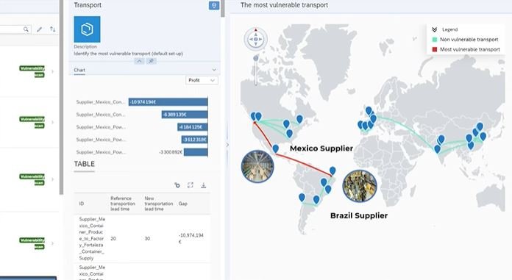Screen dimensions: 512x280
Task: Click the pencil edit icon
Action: pos(39,29)
